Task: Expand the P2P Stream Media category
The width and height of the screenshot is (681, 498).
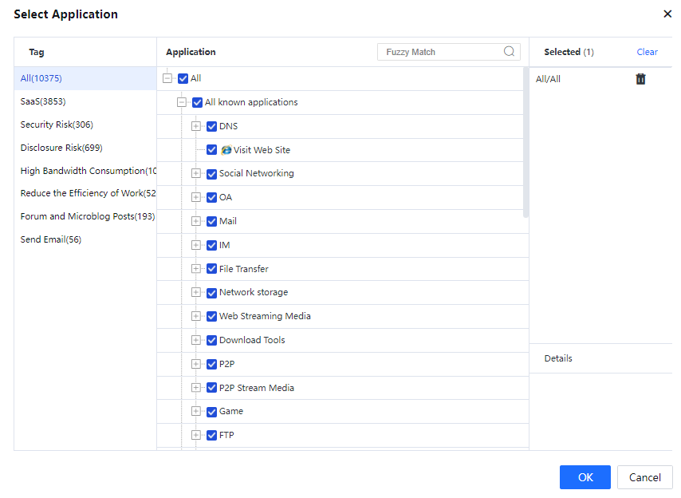Action: tap(196, 388)
